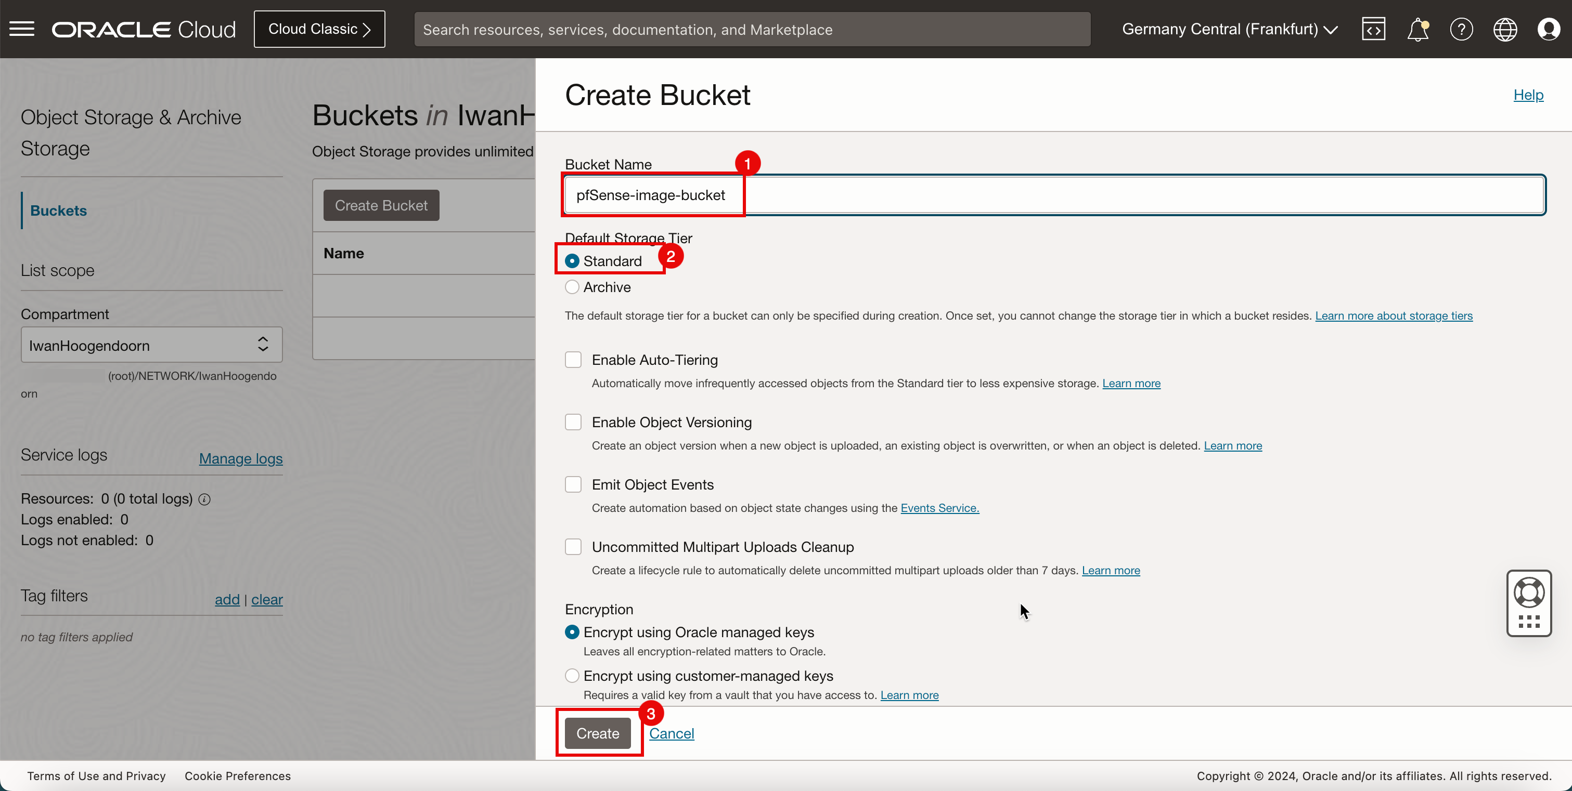Open the Compartment IwanHoogendoorn selector
Image resolution: width=1572 pixels, height=791 pixels.
point(151,345)
